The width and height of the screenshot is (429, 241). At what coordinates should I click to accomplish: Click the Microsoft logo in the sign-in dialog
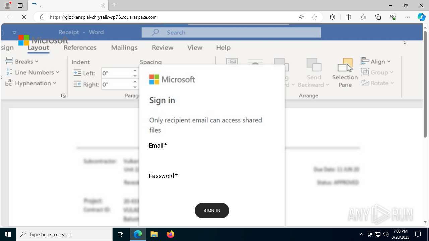(172, 79)
